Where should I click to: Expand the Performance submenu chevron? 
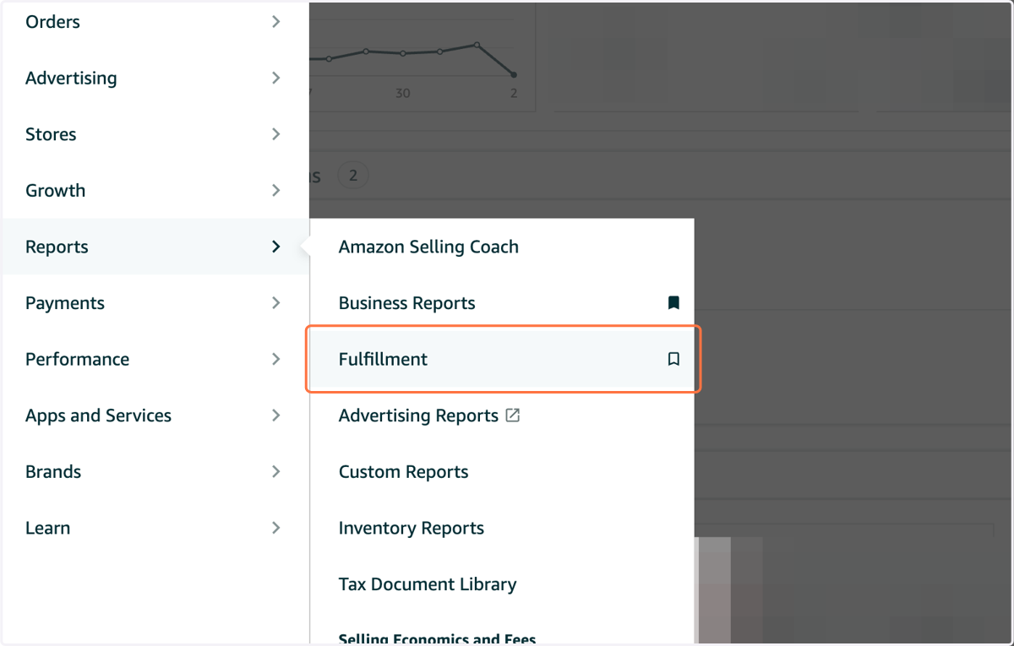[276, 359]
